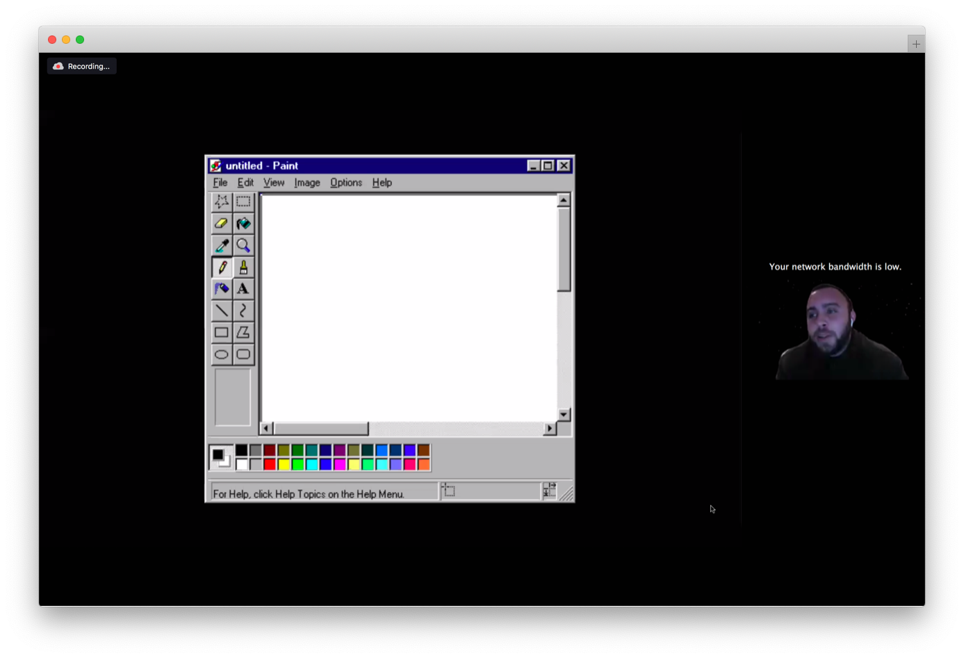Screen dimensions: 964x658
Task: Pick the bright red color swatch
Action: point(270,464)
